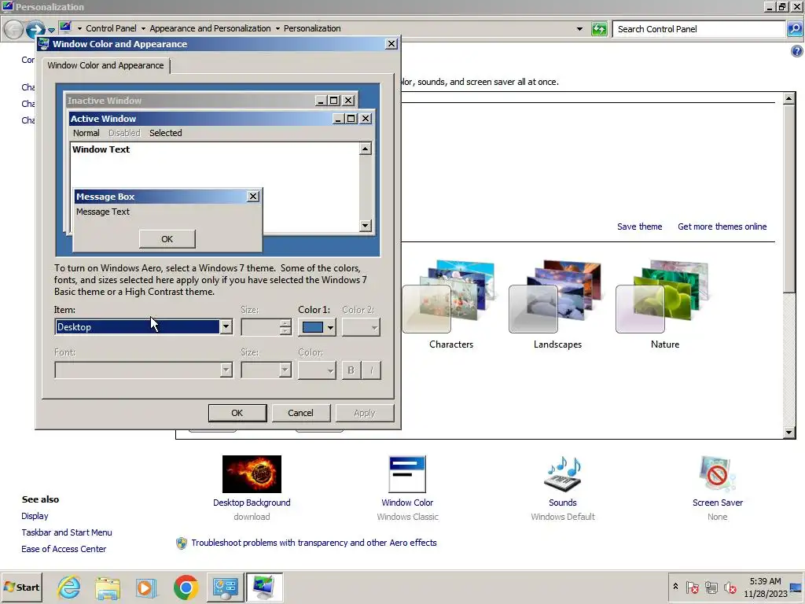Viewport: 805px width, 604px height.
Task: Click themes list scrollbar down arrow
Action: tap(789, 433)
